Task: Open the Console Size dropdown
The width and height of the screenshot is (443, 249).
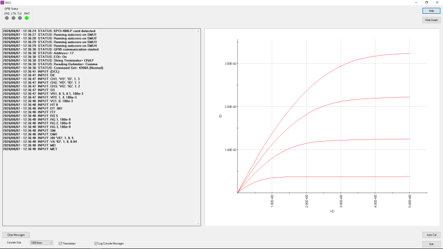Action: [42, 243]
